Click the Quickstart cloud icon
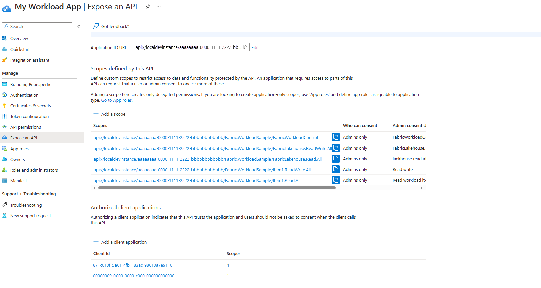 4,49
